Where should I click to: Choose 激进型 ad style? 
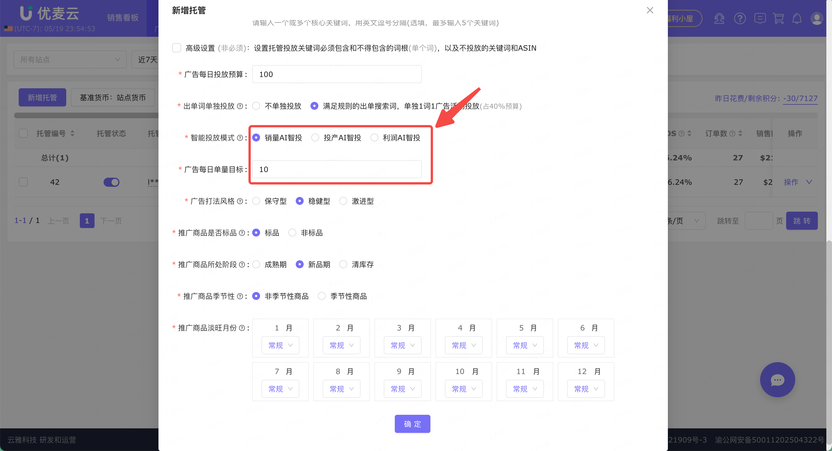tap(343, 201)
